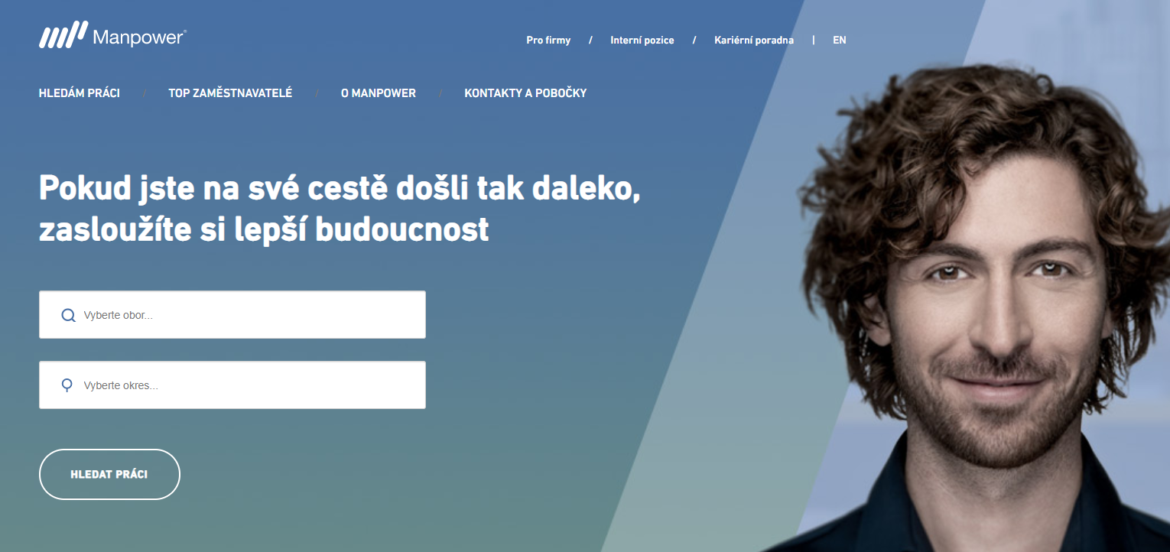Screen dimensions: 1170x552
Task: Focus the Vyberte obor placeholder text
Action: 119,315
